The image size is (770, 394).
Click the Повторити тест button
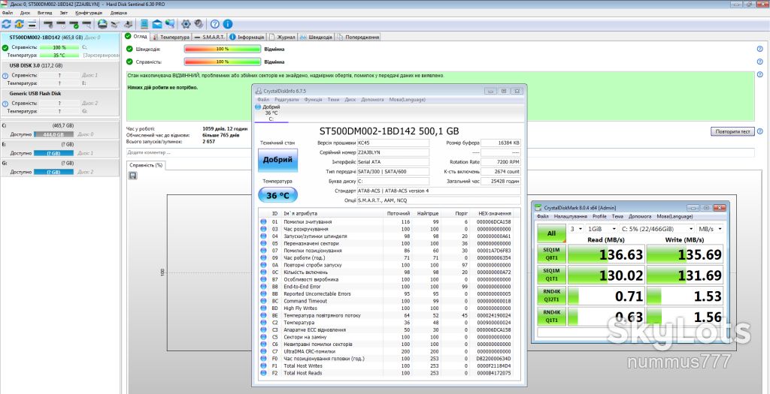(732, 132)
